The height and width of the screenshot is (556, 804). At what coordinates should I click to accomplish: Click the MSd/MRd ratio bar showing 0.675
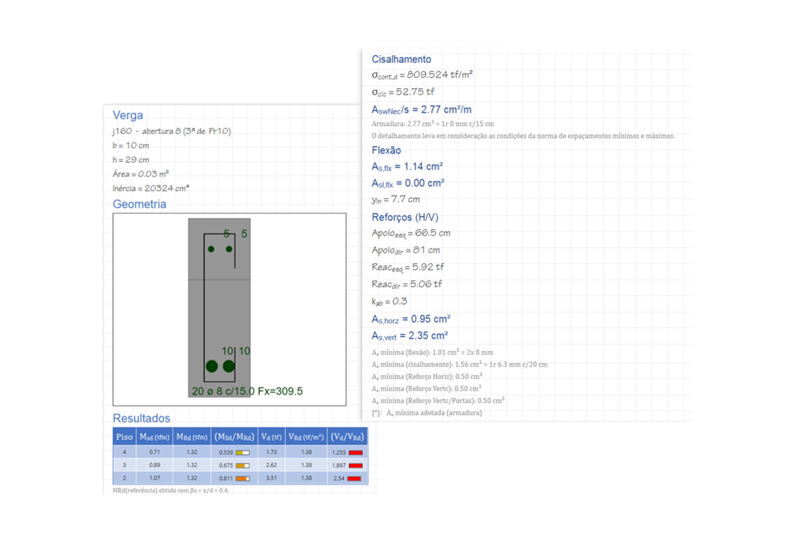(x=243, y=466)
